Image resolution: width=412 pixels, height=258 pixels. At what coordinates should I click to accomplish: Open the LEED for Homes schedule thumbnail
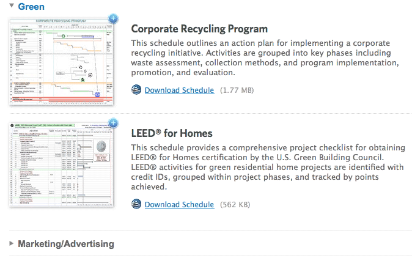pyautogui.click(x=61, y=165)
